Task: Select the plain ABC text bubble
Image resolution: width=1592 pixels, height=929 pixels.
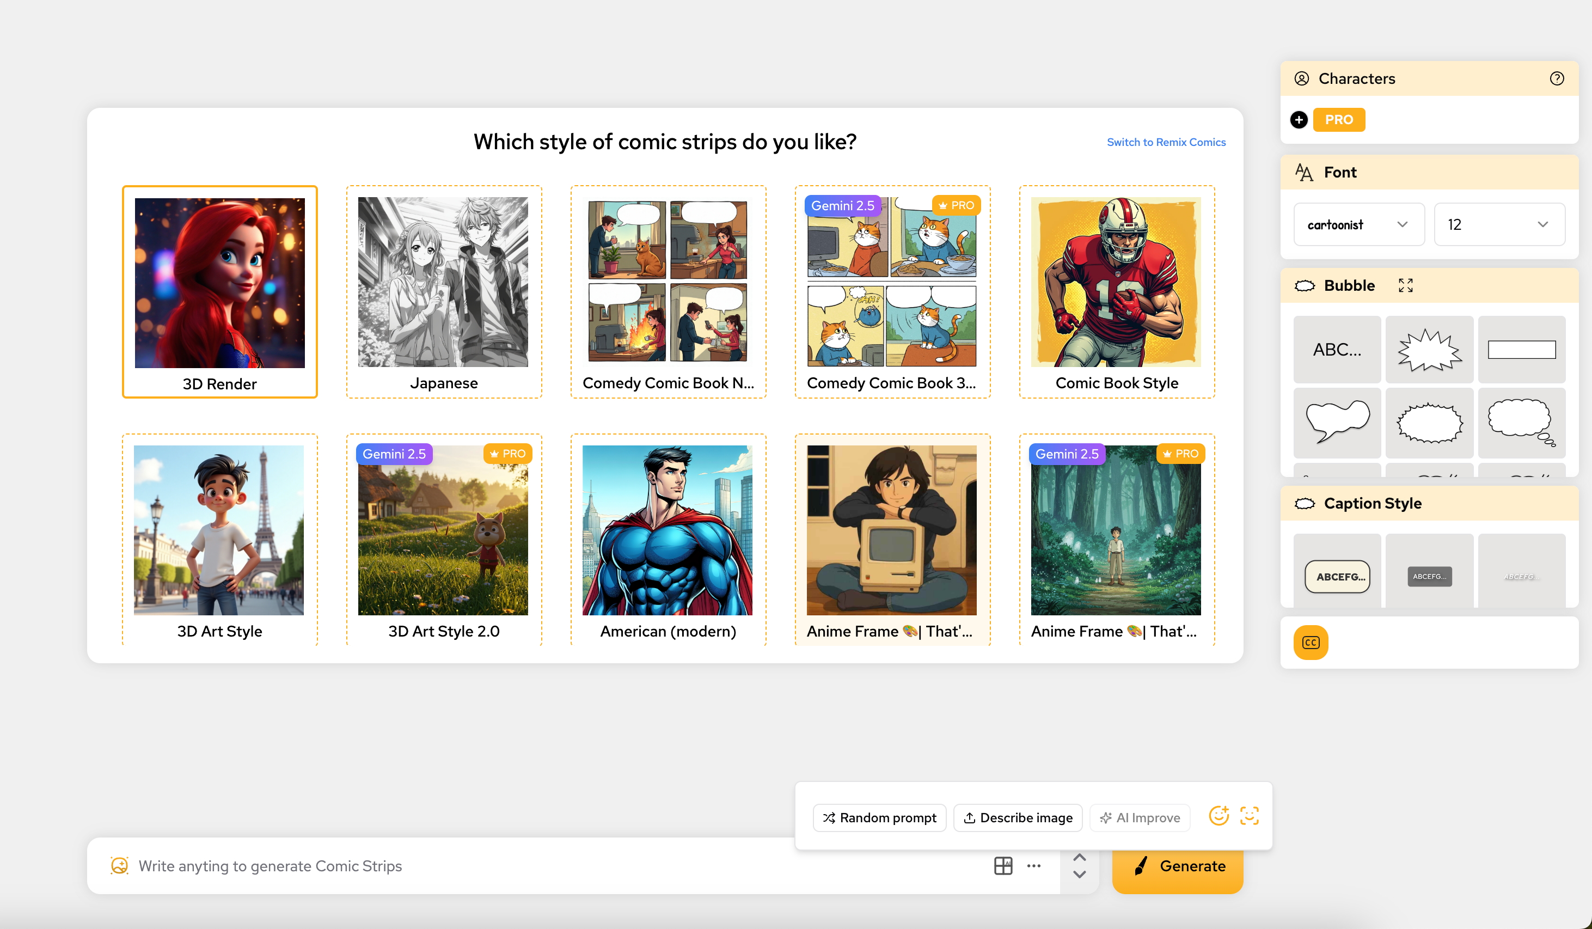Action: tap(1337, 350)
